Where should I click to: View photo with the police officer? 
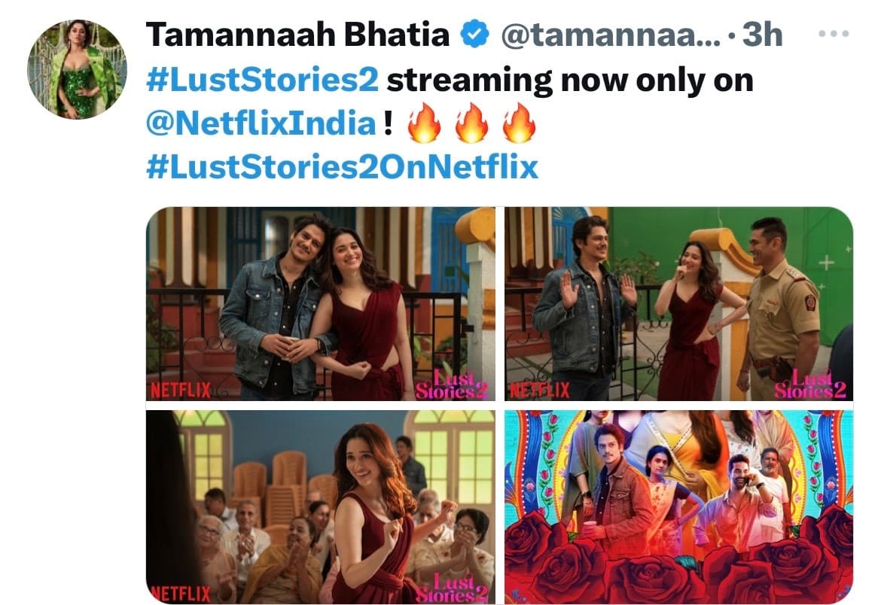pyautogui.click(x=678, y=304)
